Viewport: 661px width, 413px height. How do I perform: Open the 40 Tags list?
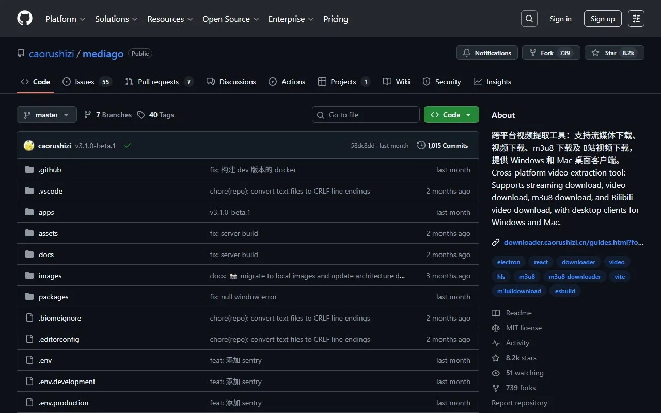point(155,115)
